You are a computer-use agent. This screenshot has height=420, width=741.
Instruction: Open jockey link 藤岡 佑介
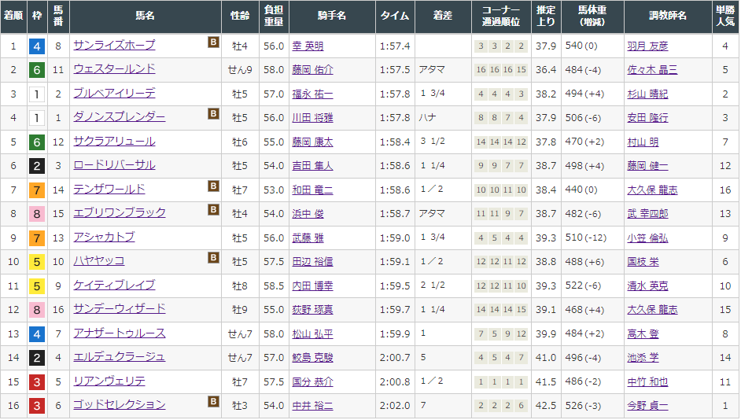312,70
